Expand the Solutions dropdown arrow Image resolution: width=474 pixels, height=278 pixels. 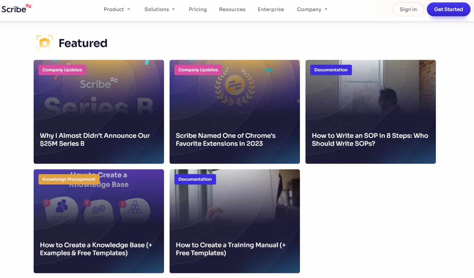point(173,9)
